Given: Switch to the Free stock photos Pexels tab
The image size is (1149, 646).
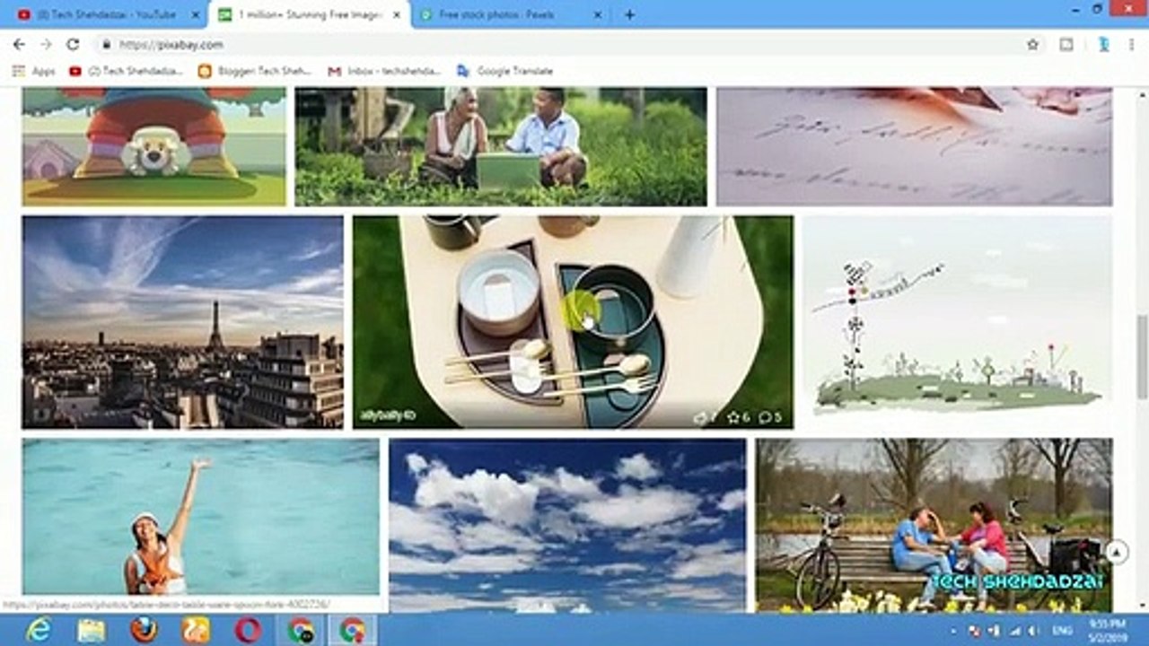Looking at the screenshot, I should point(512,14).
